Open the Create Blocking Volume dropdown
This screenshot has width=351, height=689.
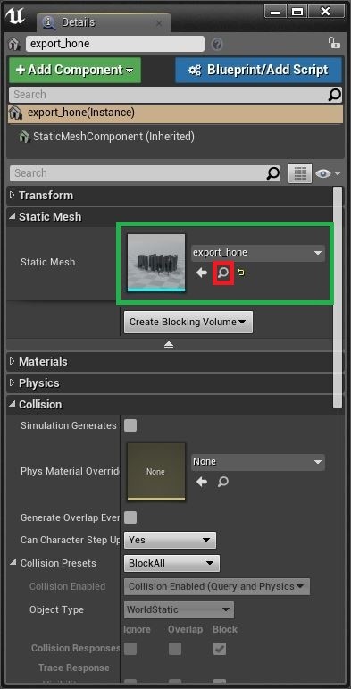click(188, 322)
